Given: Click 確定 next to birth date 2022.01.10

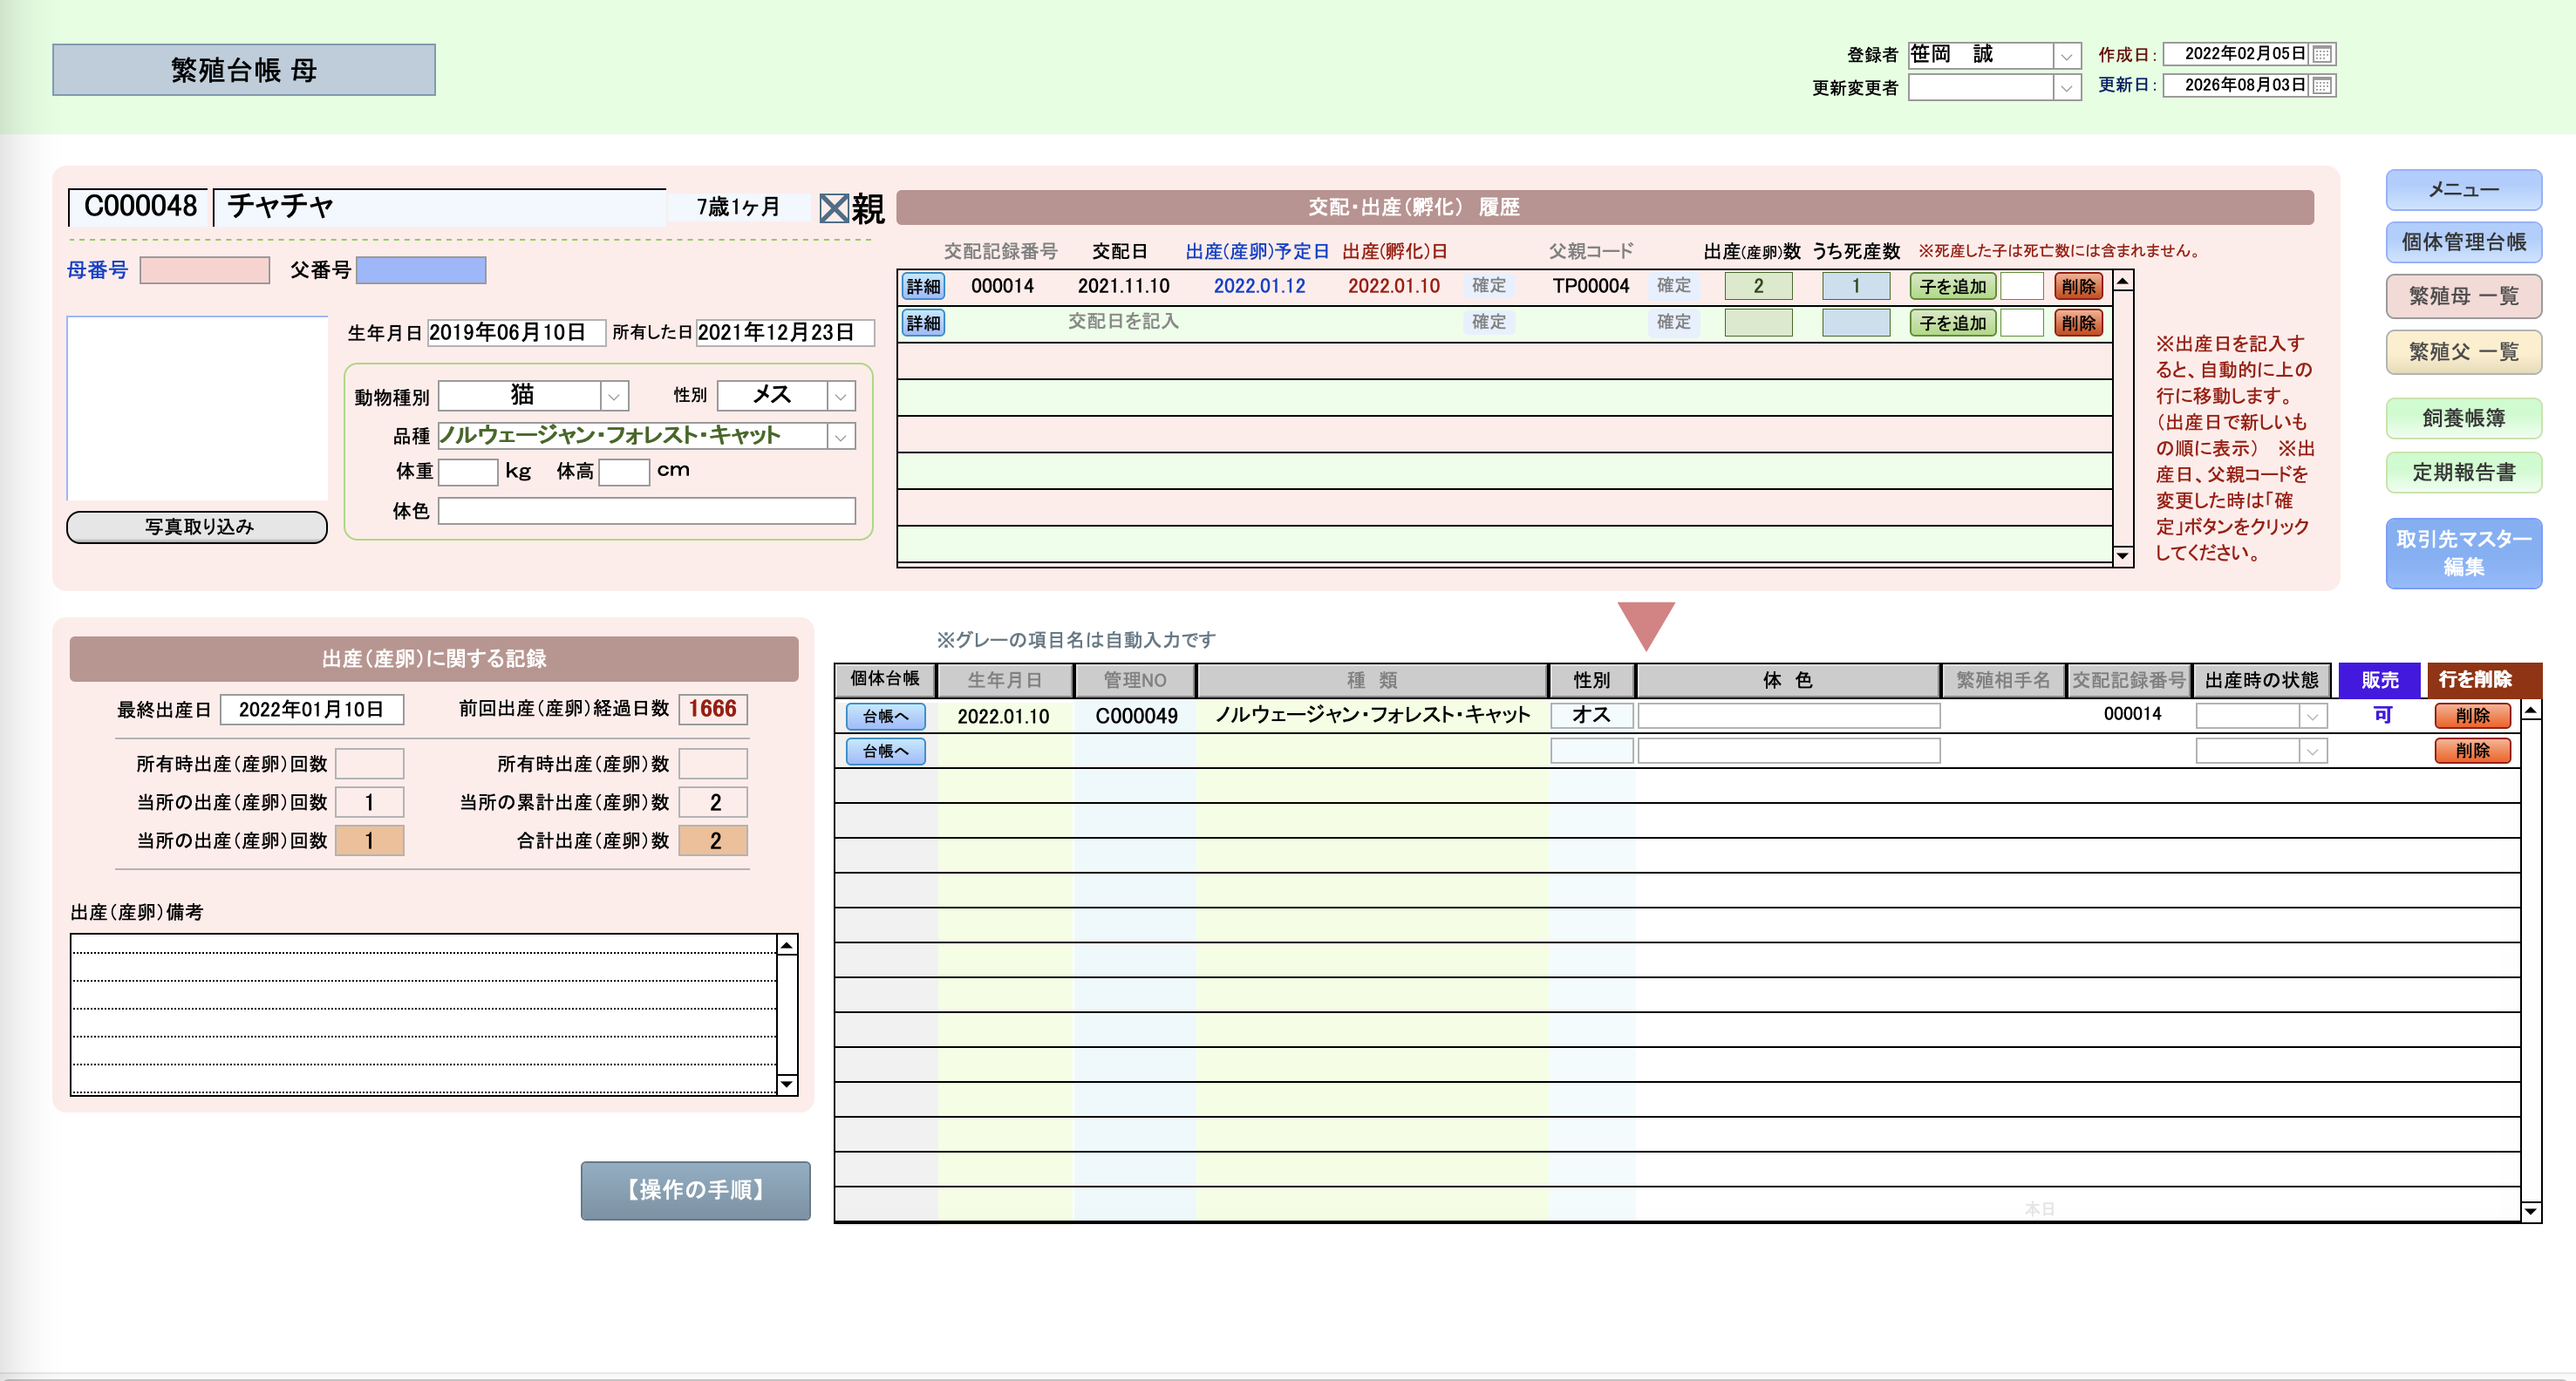Looking at the screenshot, I should (1488, 285).
